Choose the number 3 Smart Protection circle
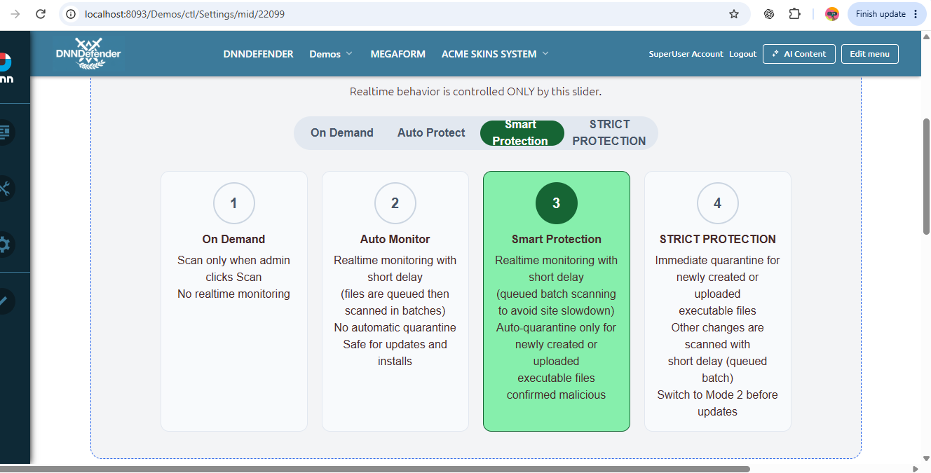This screenshot has height=473, width=931. point(557,203)
